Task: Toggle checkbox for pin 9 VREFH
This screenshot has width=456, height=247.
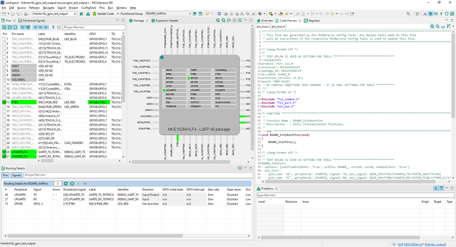Action: click(4, 75)
